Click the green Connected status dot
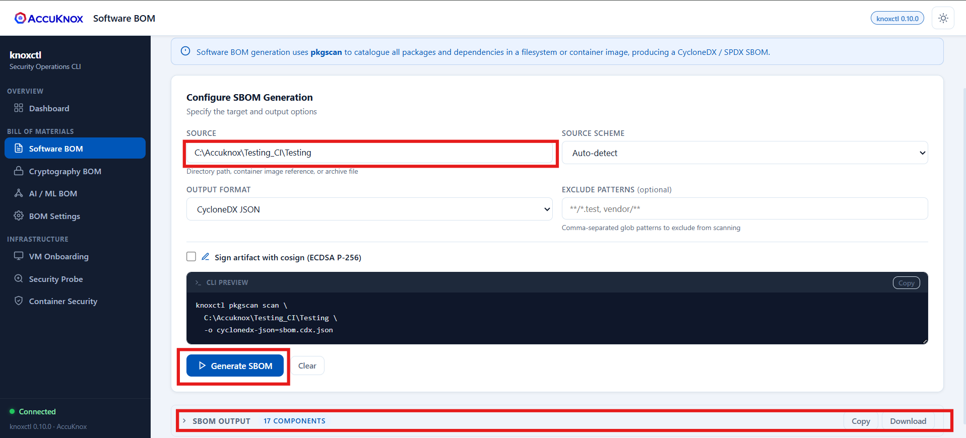Image resolution: width=966 pixels, height=438 pixels. (12, 411)
